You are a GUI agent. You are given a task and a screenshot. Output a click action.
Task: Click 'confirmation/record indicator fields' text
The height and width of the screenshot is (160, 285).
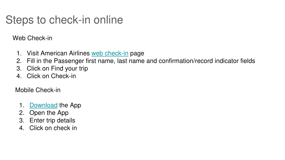[x=207, y=61]
